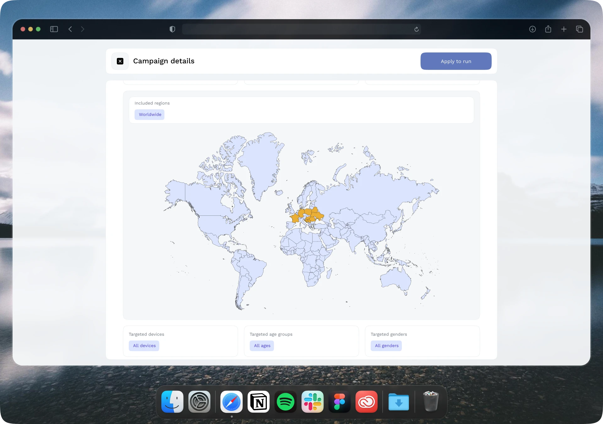Go back with the browser arrow

coord(70,29)
